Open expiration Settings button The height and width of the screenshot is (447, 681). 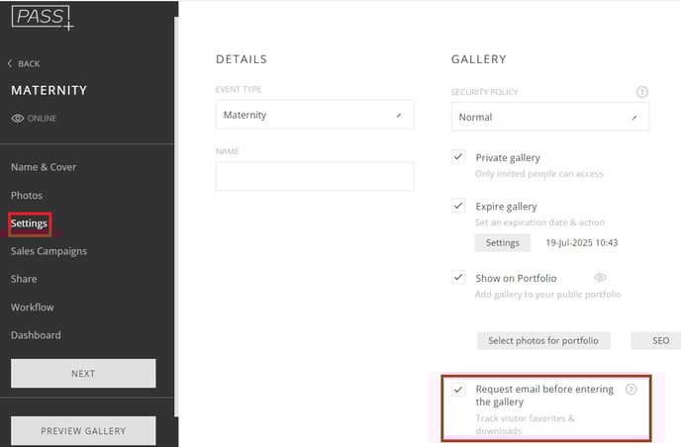[503, 242]
